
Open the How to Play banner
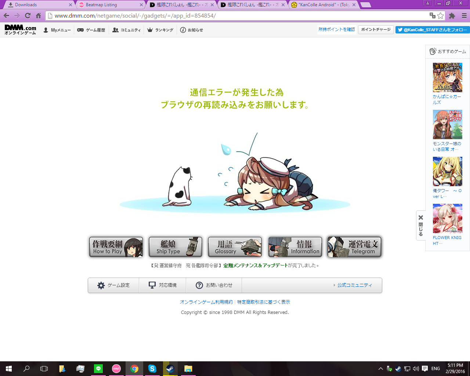tap(116, 247)
